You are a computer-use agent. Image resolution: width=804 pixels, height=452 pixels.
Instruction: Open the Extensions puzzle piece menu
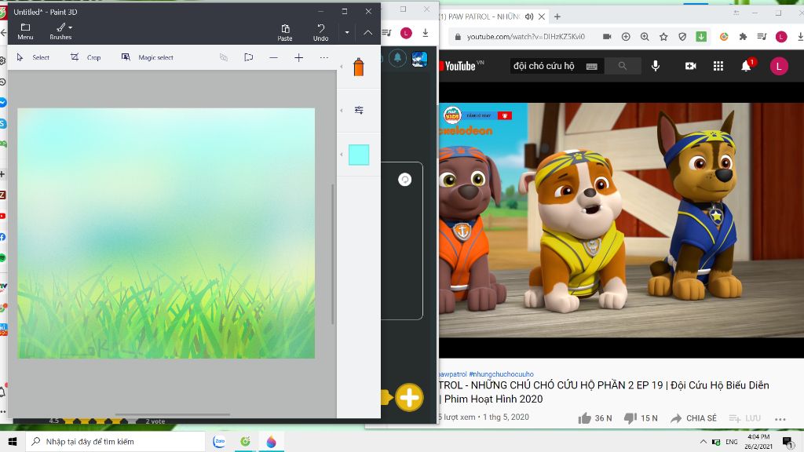click(743, 36)
